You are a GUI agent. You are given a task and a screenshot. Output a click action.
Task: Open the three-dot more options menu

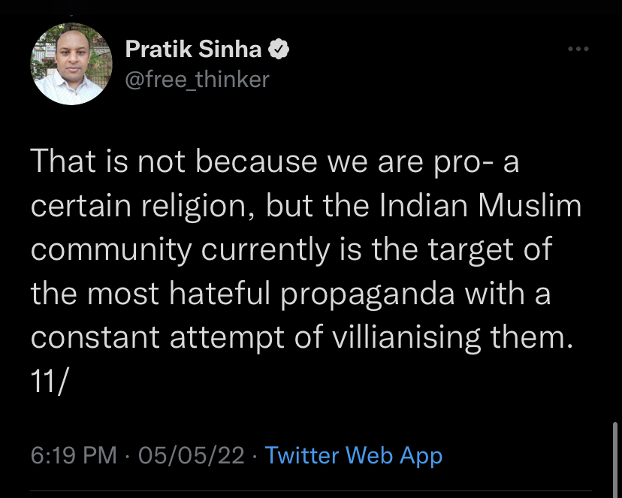[x=578, y=50]
